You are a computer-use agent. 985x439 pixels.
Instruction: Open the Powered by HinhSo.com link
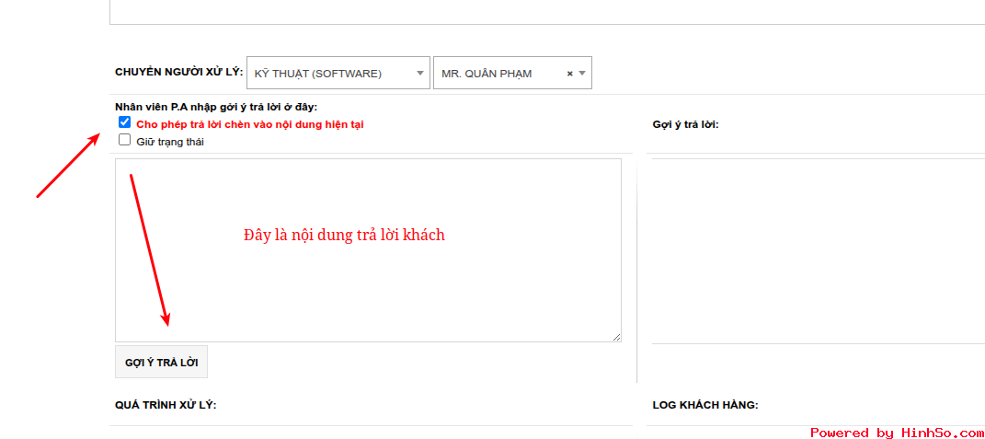(897, 433)
